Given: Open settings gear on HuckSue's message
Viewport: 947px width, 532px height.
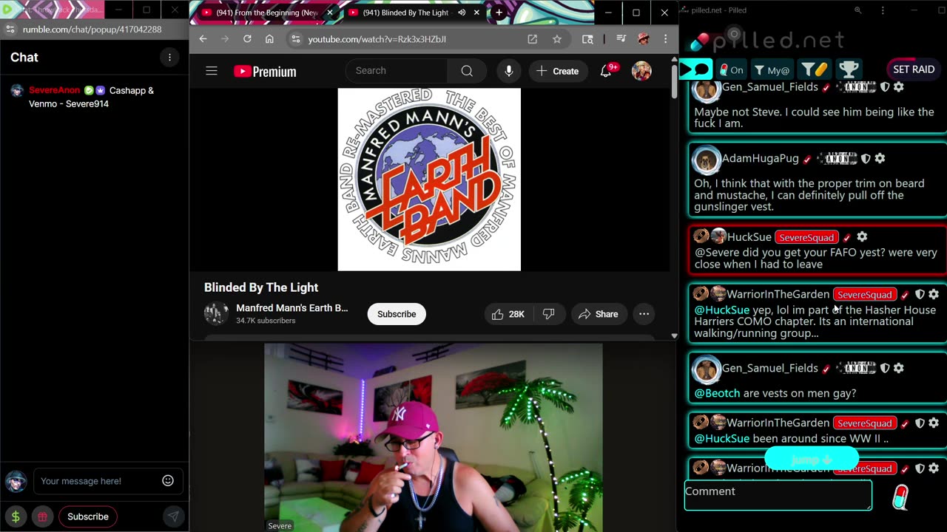Looking at the screenshot, I should pos(862,237).
